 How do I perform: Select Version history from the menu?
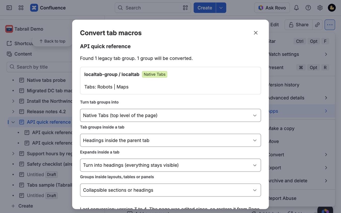tap(302, 85)
